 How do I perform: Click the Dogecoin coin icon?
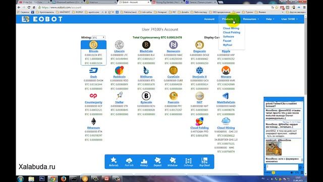199,45
